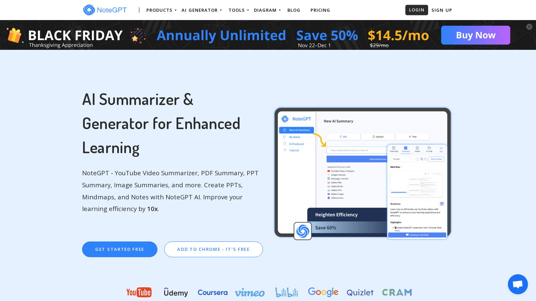The image size is (536, 301).
Task: Open the Pricing page
Action: 320,10
